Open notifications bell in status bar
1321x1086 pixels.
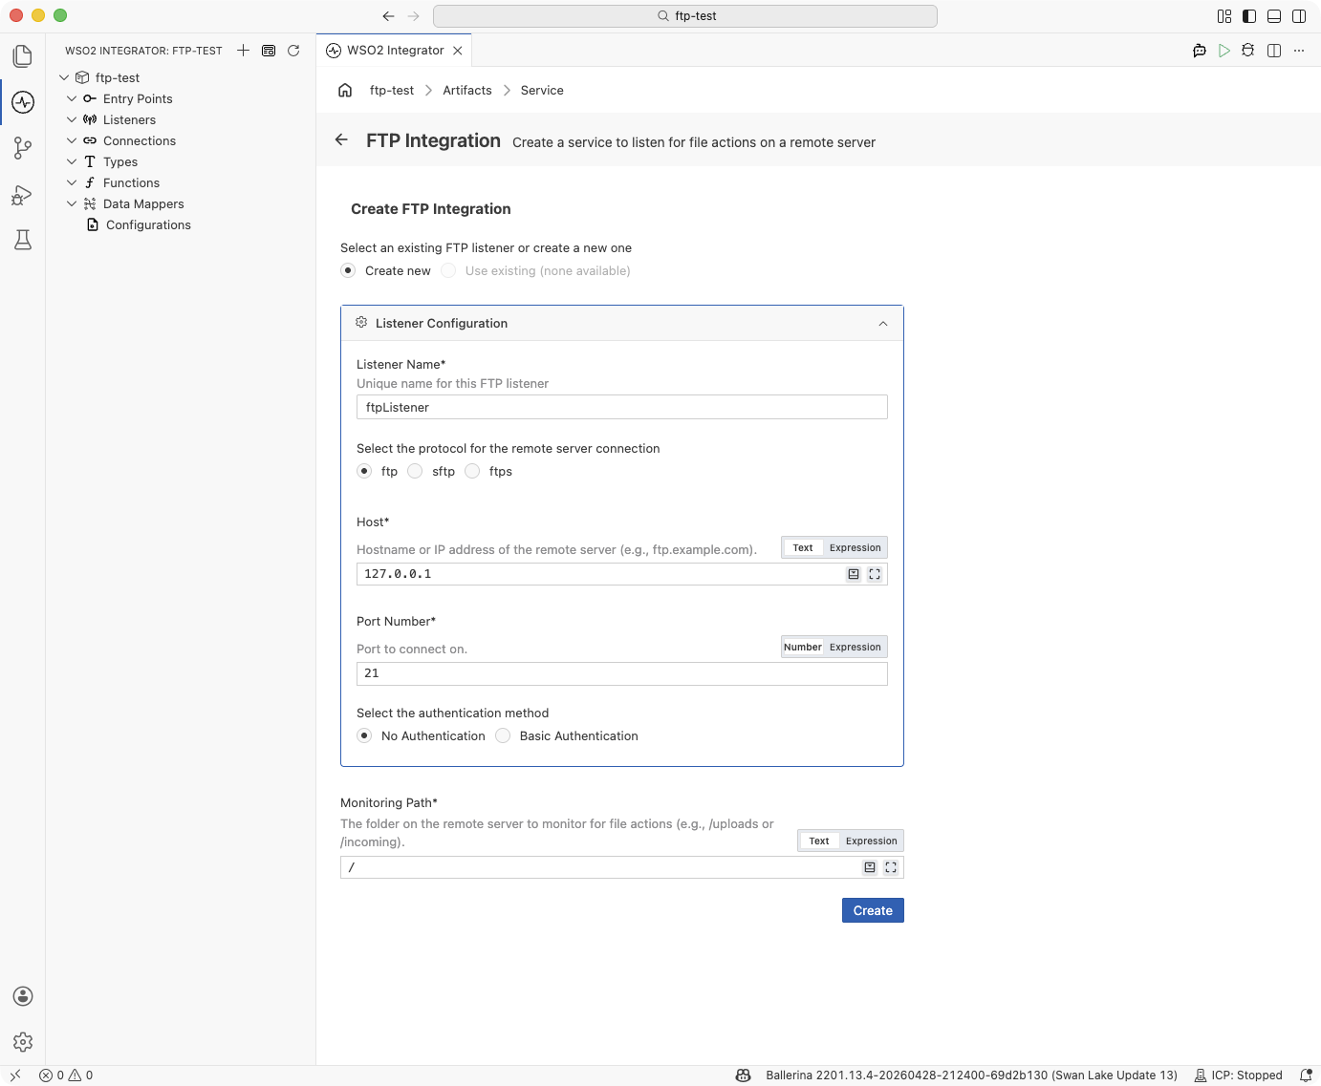pyautogui.click(x=1306, y=1075)
